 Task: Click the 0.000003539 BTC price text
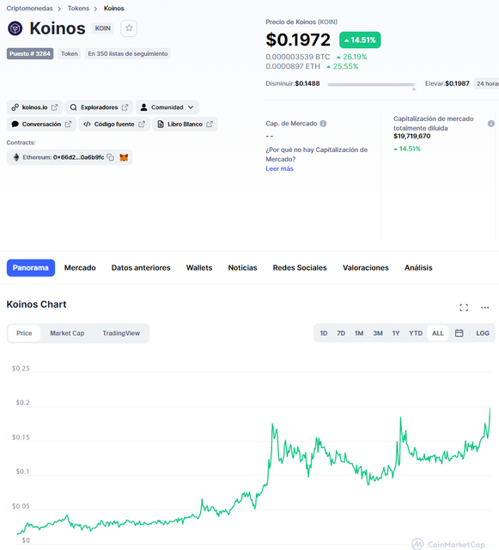(298, 57)
